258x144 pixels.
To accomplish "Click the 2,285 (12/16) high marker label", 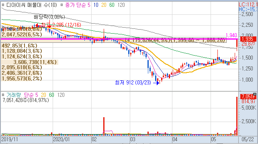I will click(x=67, y=25).
